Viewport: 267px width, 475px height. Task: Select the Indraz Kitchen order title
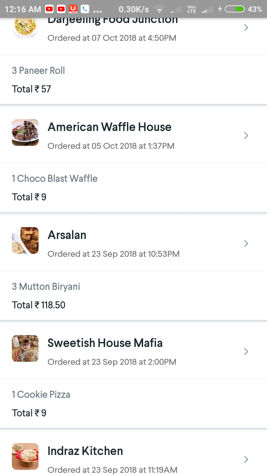tap(85, 451)
